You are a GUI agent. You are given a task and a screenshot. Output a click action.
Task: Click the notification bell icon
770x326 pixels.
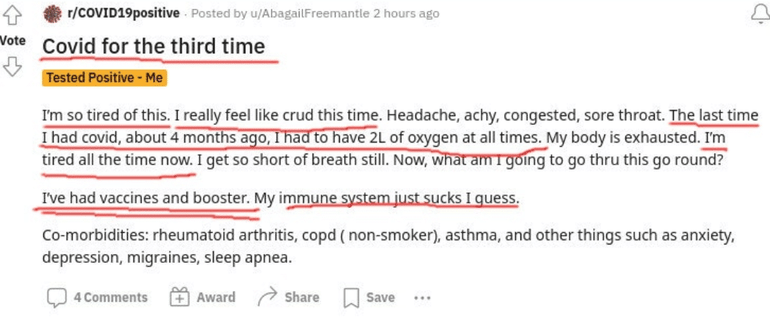click(x=760, y=14)
